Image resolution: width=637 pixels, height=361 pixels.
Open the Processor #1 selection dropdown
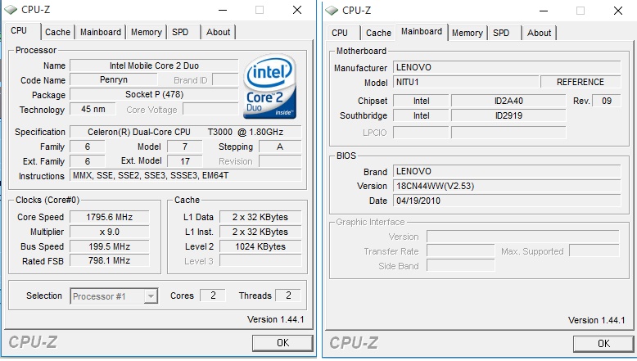151,296
